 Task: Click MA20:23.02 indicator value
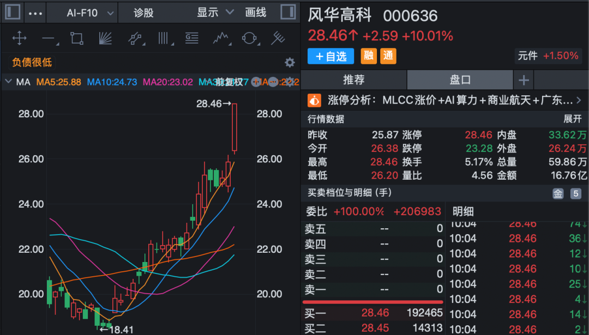click(168, 82)
